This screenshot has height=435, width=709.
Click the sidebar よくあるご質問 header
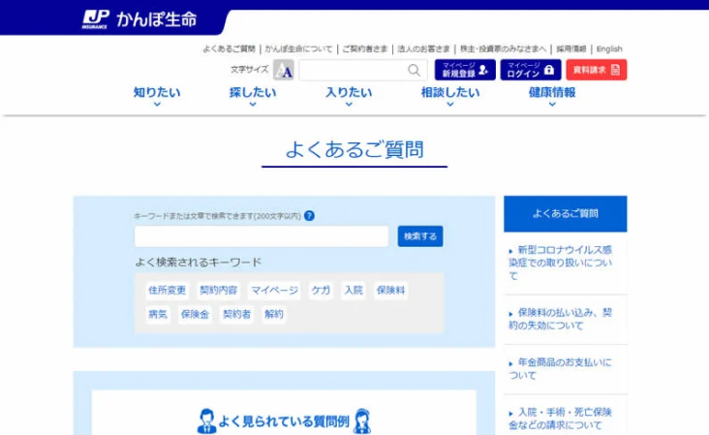[566, 213]
